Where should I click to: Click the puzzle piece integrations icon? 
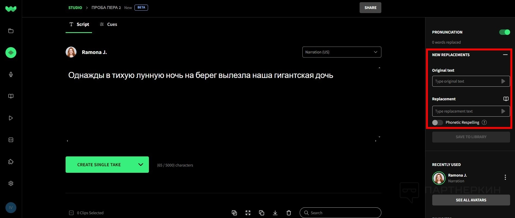click(11, 162)
